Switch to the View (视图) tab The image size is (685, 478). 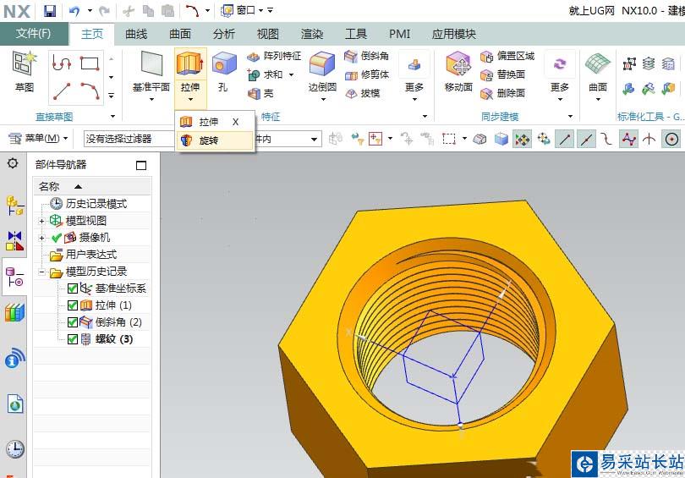point(268,34)
